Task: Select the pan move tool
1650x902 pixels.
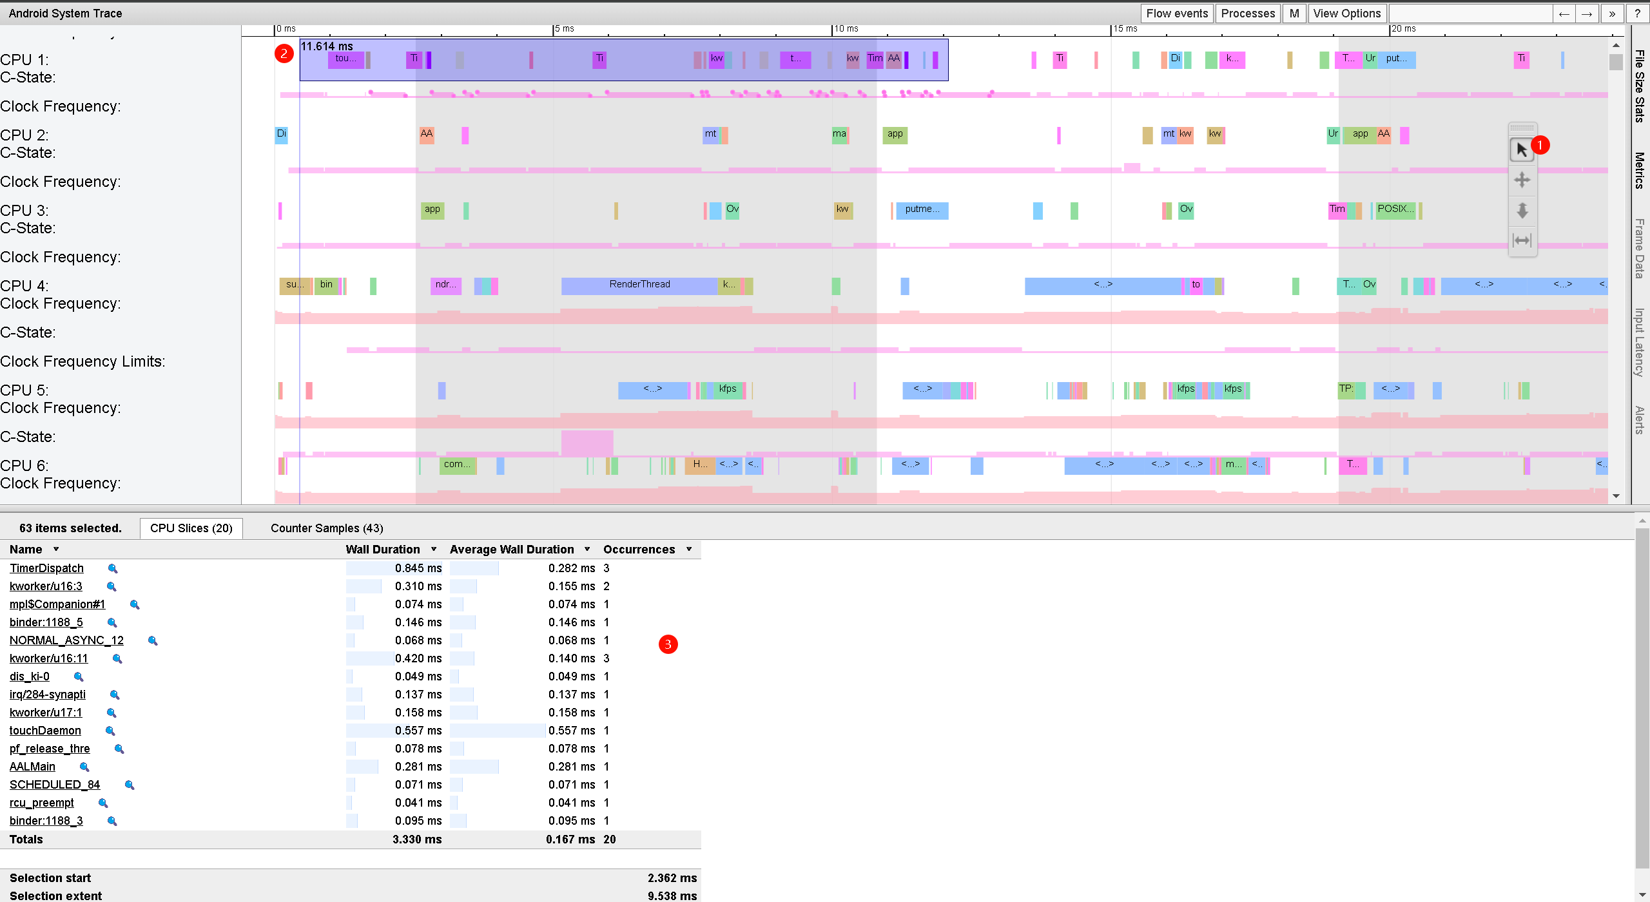Action: (x=1521, y=180)
